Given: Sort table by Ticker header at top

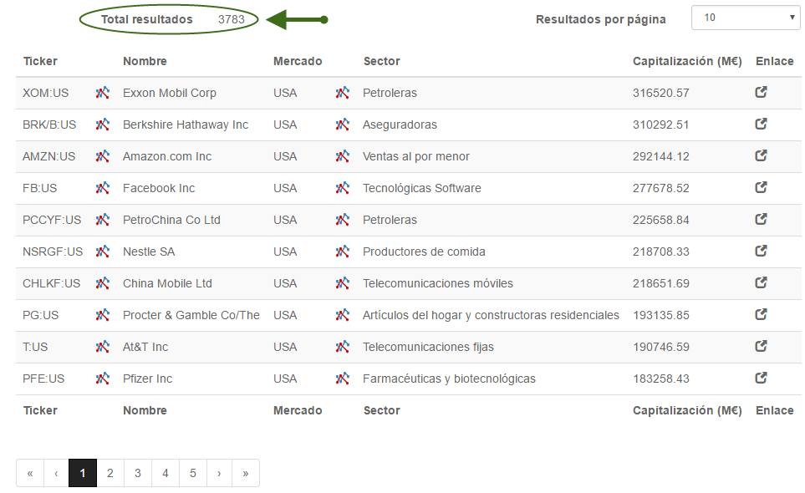Looking at the screenshot, I should pos(40,61).
